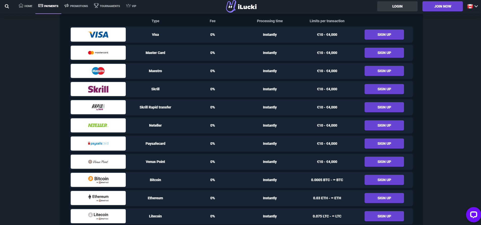Screen dimensions: 481x225
Task: Sign up via the Master Card row
Action: coord(384,53)
